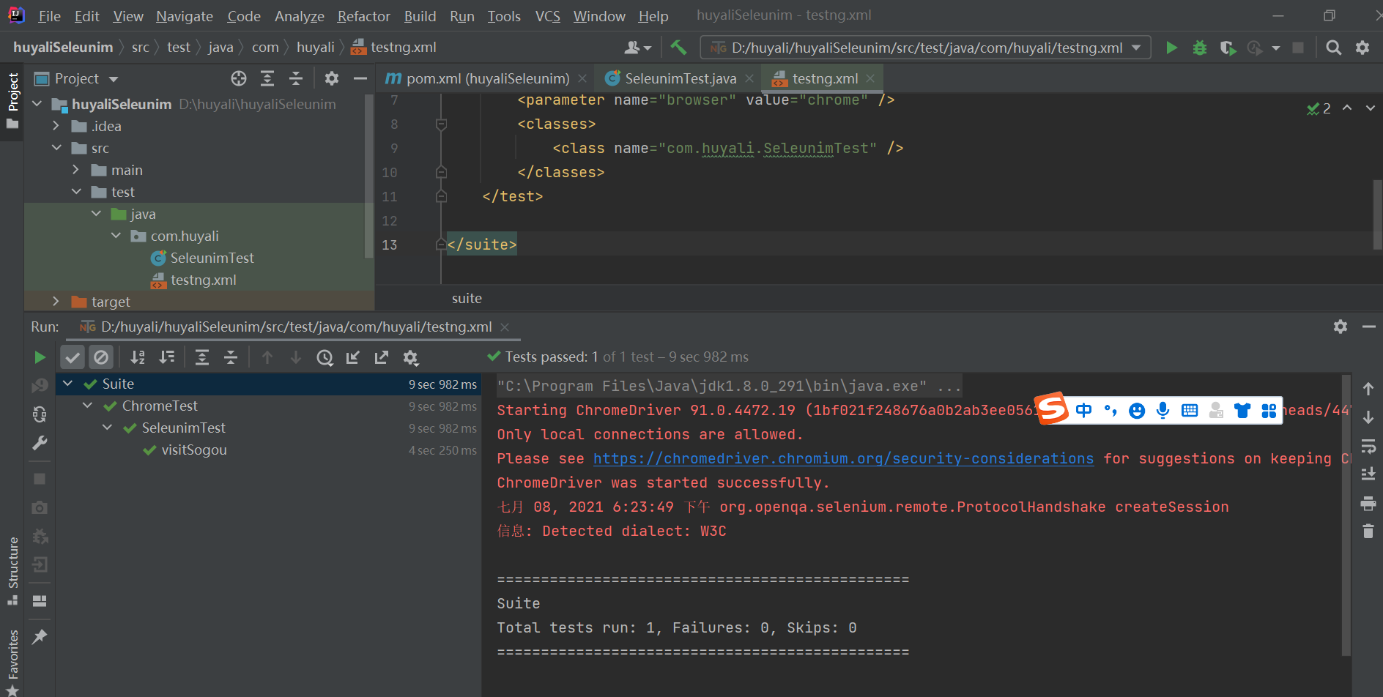Toggle Sogou IME Chinese/English mode
The image size is (1383, 697).
coord(1084,410)
